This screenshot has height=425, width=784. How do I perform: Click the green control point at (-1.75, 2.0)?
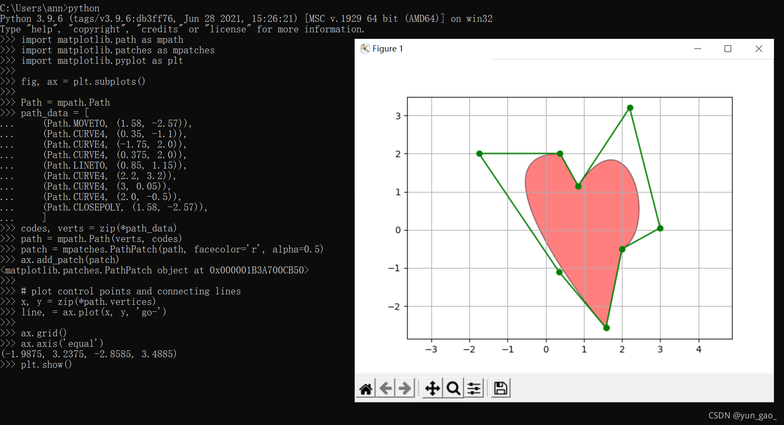479,154
